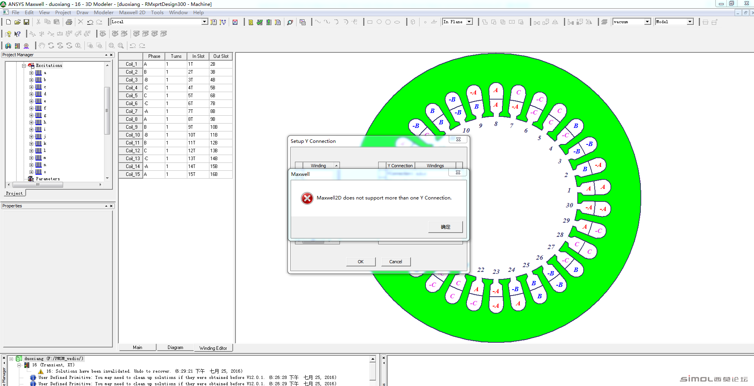The image size is (754, 386).
Task: Switch to the Diagram tab
Action: coord(175,347)
